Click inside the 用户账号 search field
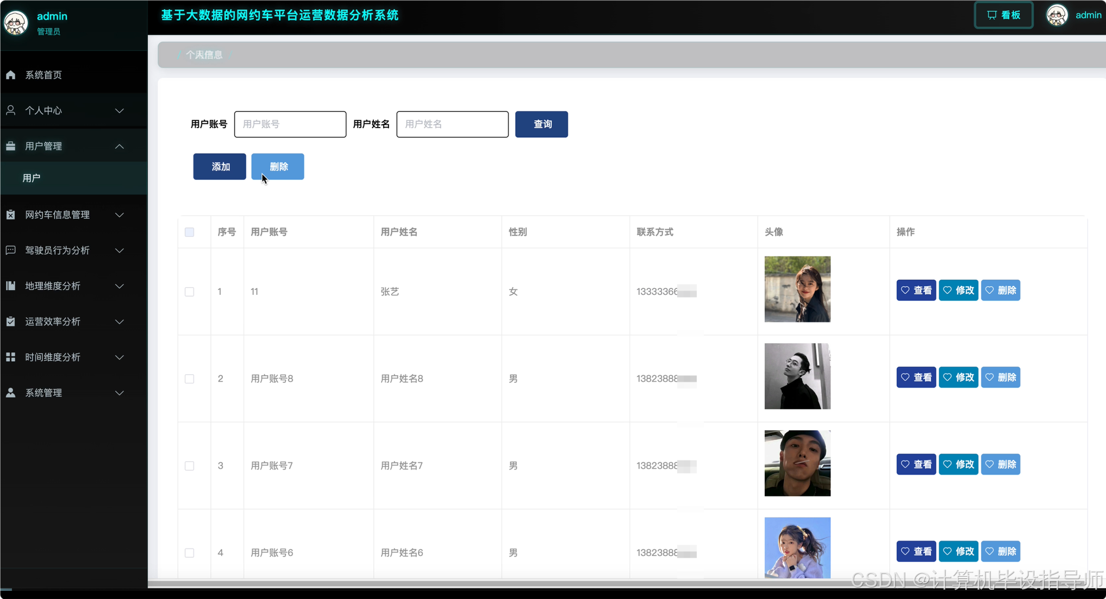The height and width of the screenshot is (599, 1106). click(x=290, y=124)
